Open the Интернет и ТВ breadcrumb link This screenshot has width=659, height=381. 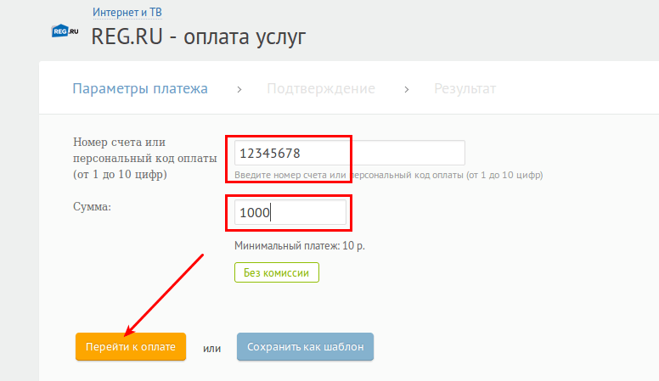pos(127,12)
